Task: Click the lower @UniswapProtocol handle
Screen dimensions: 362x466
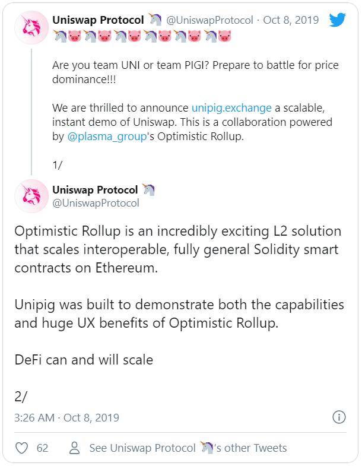Action: [x=96, y=203]
